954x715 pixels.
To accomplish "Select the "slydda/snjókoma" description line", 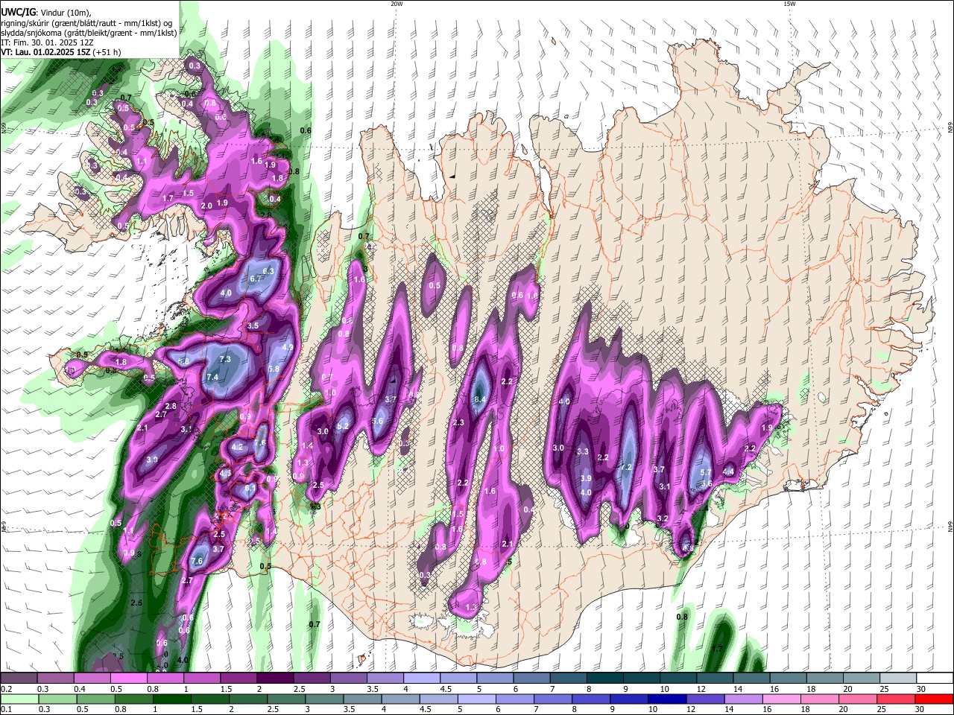I will point(89,33).
